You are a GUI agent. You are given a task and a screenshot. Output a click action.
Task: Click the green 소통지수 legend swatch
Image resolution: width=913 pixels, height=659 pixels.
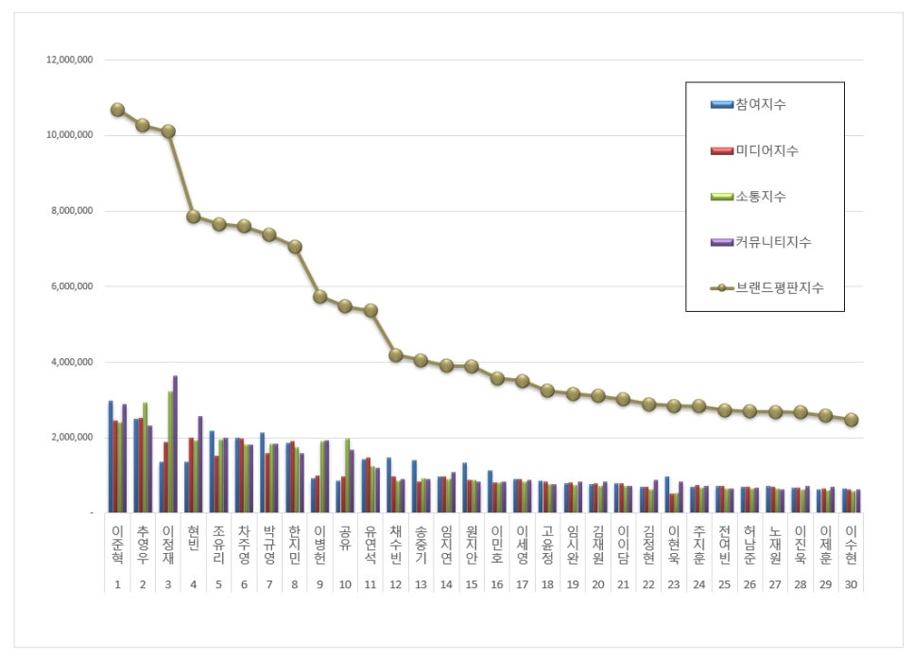[x=721, y=197]
